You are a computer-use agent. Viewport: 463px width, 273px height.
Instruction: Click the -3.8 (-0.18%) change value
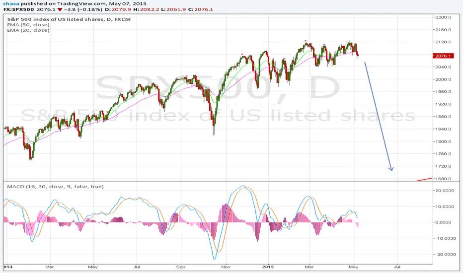point(83,9)
